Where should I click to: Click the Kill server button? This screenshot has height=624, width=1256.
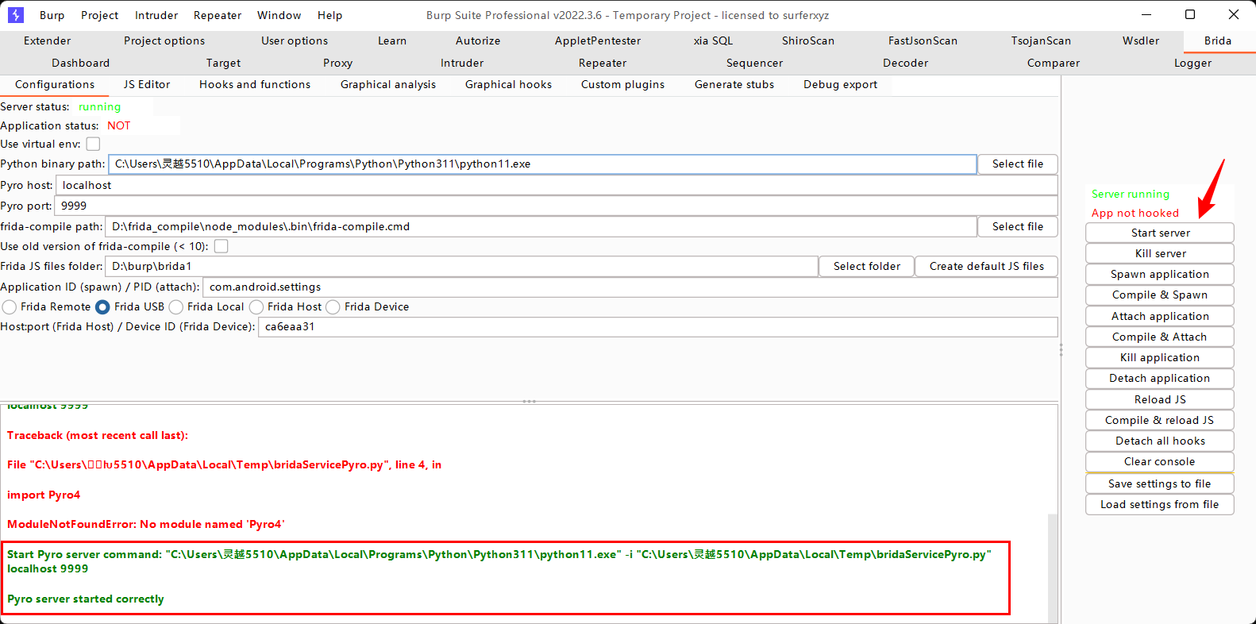click(1160, 253)
